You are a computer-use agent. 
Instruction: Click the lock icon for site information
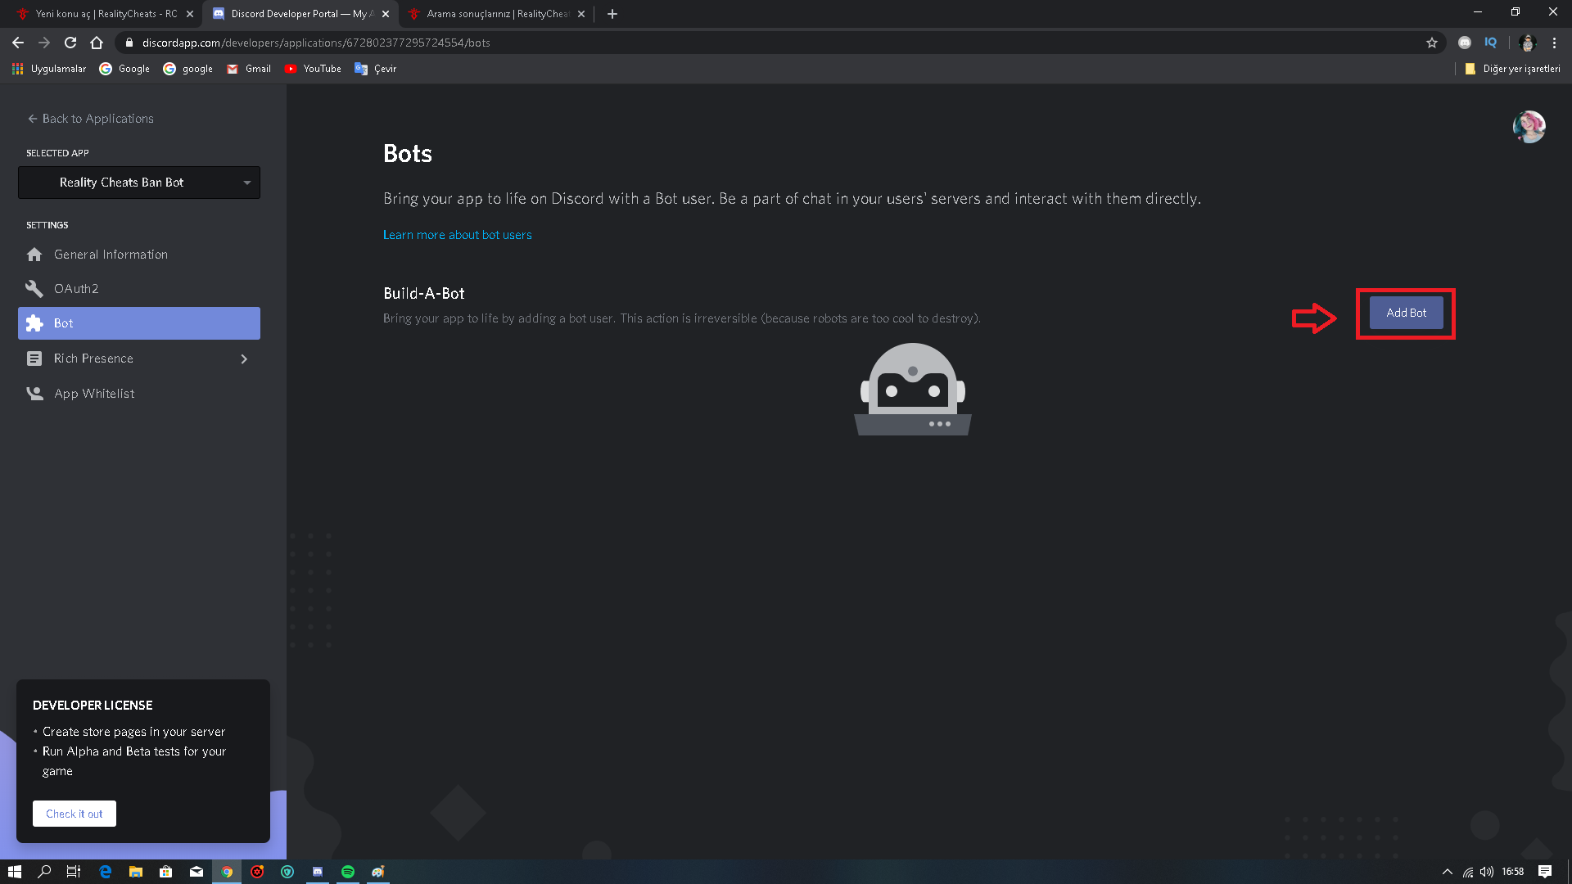point(129,43)
